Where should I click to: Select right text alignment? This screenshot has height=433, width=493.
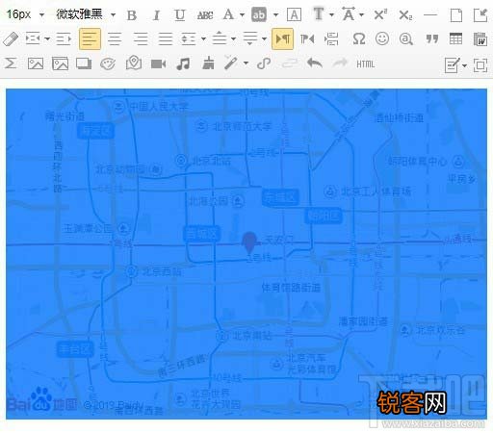141,39
